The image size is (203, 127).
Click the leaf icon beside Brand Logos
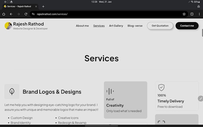click(12, 91)
